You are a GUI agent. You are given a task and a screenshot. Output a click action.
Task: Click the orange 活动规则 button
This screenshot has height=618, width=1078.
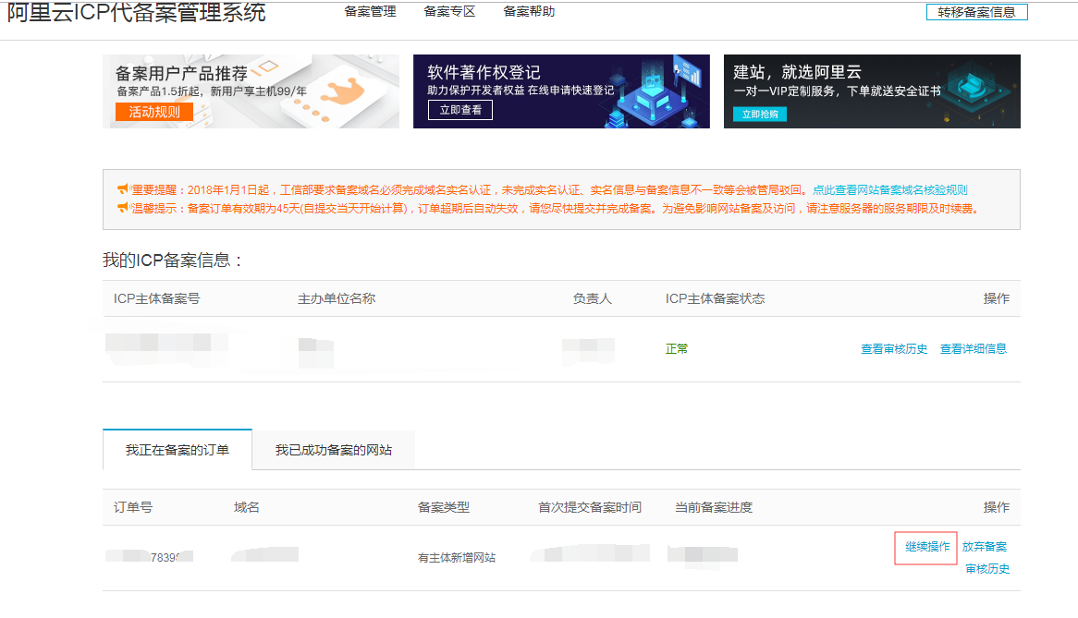click(x=154, y=112)
